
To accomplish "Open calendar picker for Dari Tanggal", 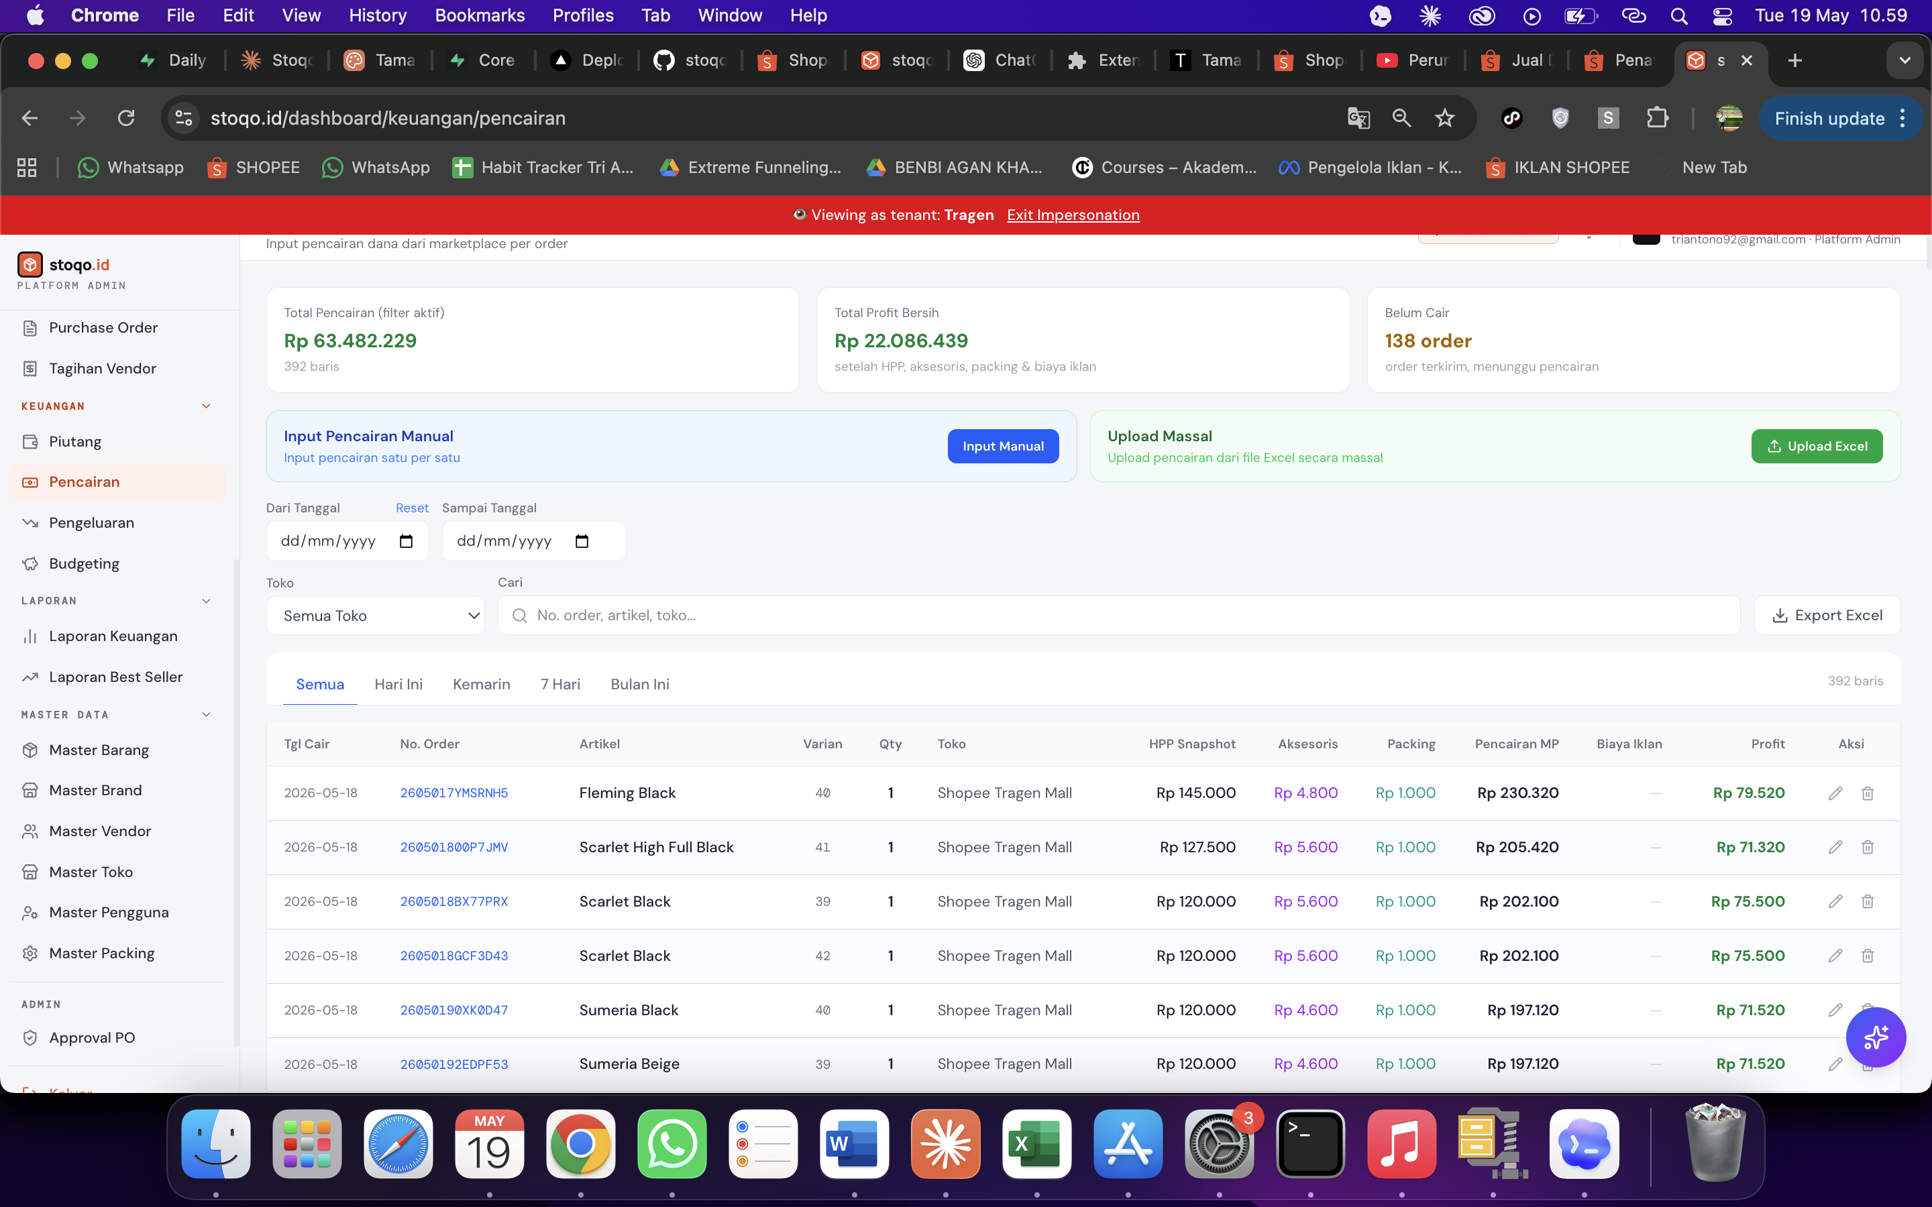I will [x=407, y=541].
